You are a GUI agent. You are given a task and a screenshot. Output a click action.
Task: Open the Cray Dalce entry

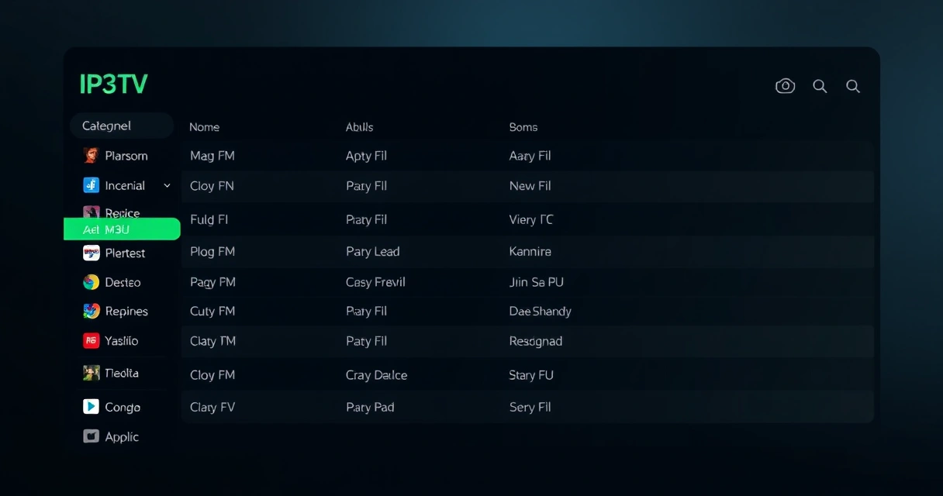(x=376, y=375)
